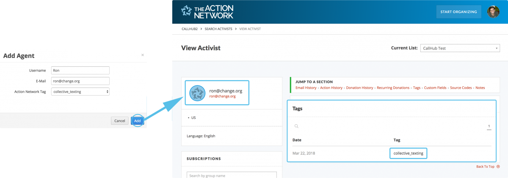Click Back To Top link text
The height and width of the screenshot is (178, 508).
[x=485, y=167]
